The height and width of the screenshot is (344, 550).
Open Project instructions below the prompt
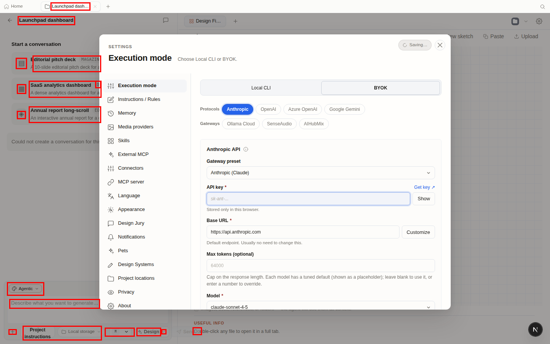37,333
